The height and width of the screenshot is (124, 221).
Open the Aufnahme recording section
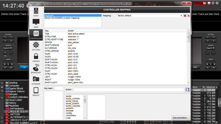[36, 80]
